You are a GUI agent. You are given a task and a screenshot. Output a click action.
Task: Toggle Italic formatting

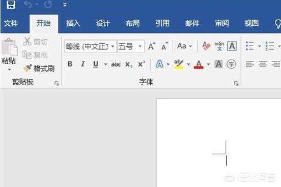click(x=82, y=64)
